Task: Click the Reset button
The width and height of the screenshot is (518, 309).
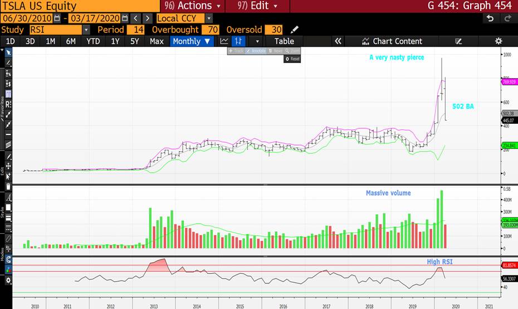Action: [292, 59]
